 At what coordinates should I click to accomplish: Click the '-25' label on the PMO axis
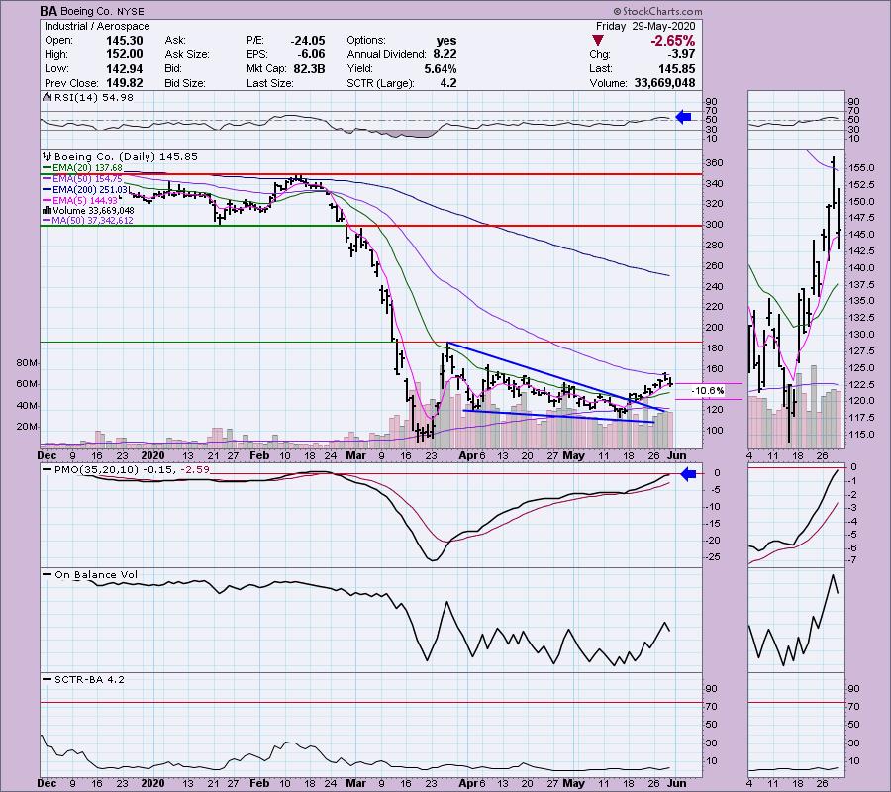pos(714,557)
